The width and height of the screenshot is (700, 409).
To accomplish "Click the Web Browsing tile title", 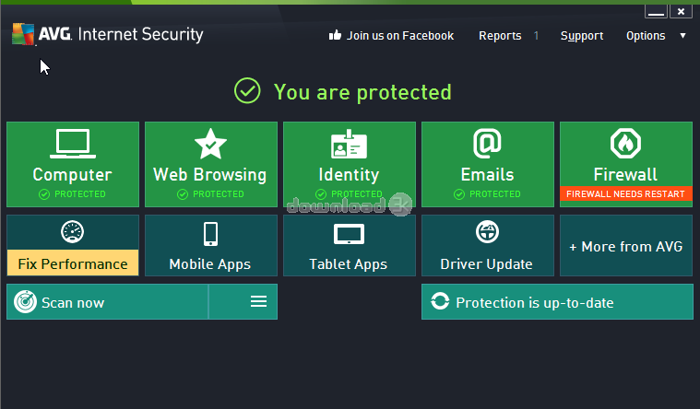I will 210,174.
